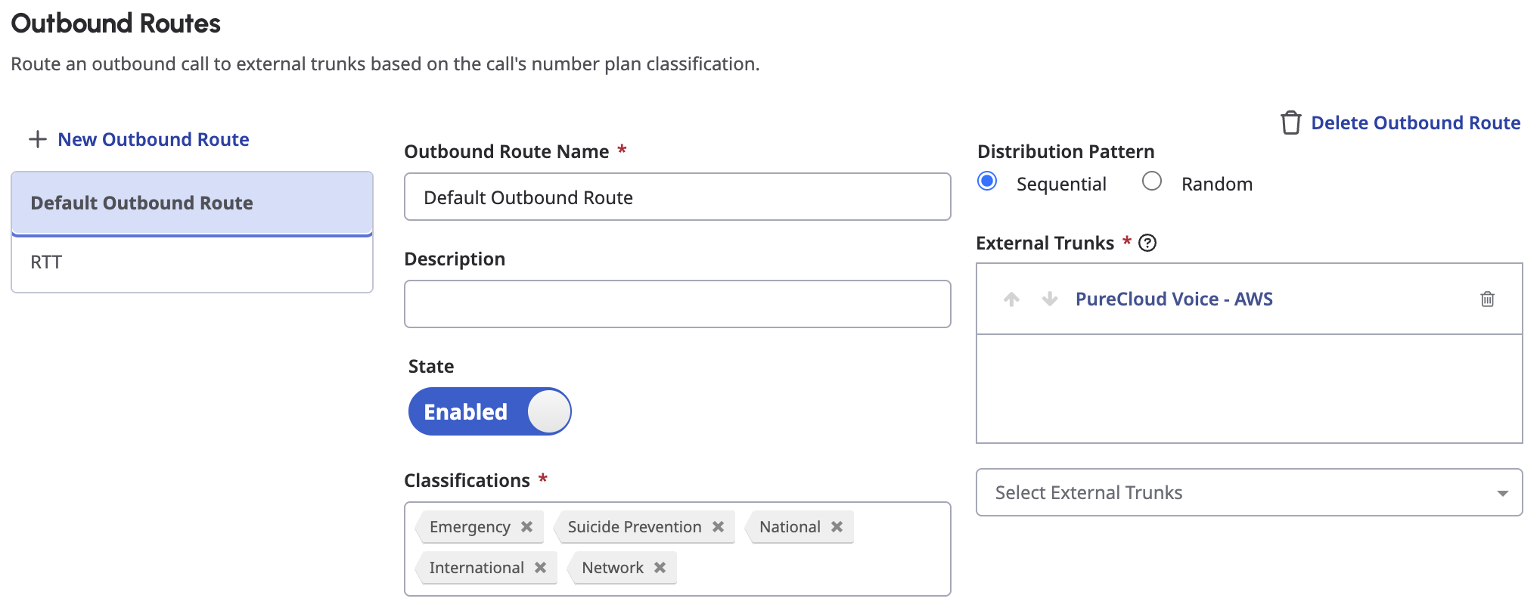Remove the International classification tag
This screenshot has height=614, width=1540.
pyautogui.click(x=541, y=568)
